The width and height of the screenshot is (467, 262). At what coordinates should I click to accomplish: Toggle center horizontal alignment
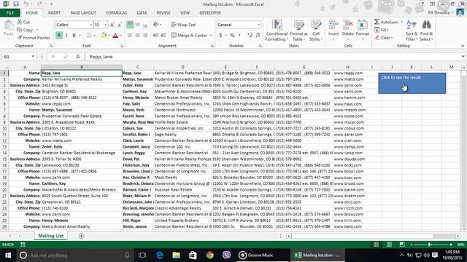point(138,36)
